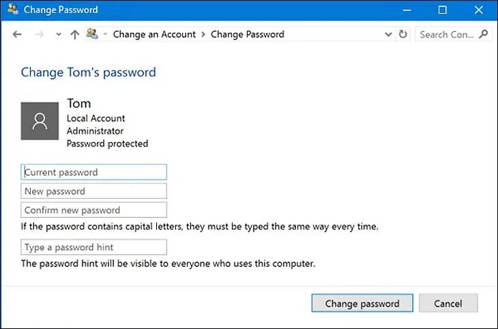Click the window title bar accounts icon
The height and width of the screenshot is (329, 498).
(13, 10)
